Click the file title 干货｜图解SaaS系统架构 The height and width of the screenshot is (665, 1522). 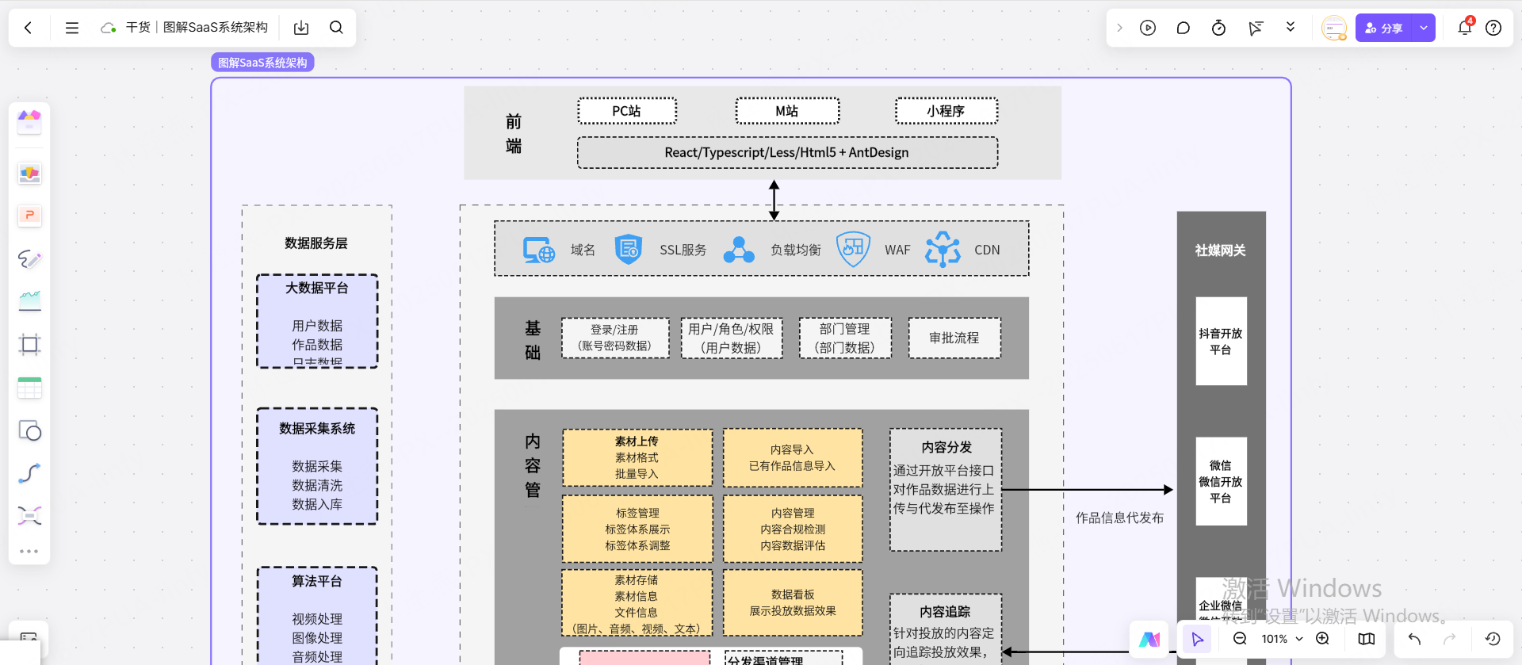pos(197,28)
